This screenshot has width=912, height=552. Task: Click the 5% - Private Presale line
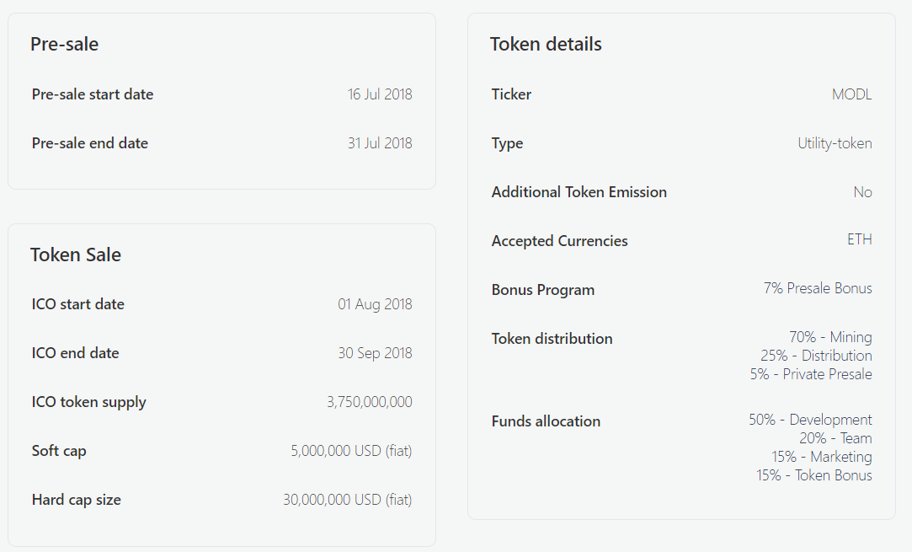click(811, 374)
